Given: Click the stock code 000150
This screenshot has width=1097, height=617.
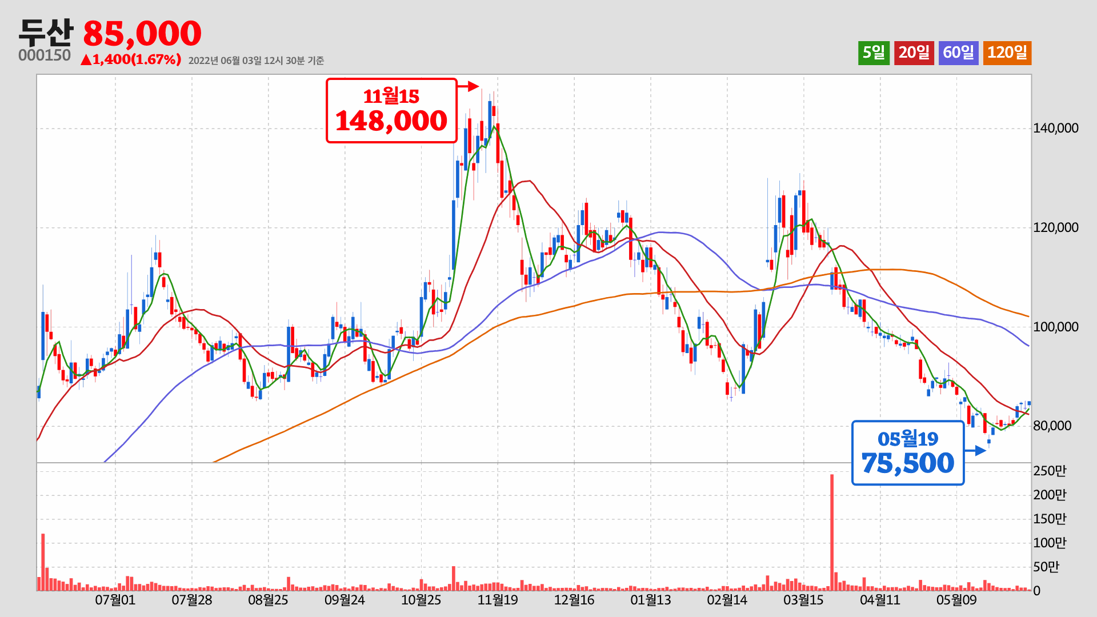Looking at the screenshot, I should point(45,55).
